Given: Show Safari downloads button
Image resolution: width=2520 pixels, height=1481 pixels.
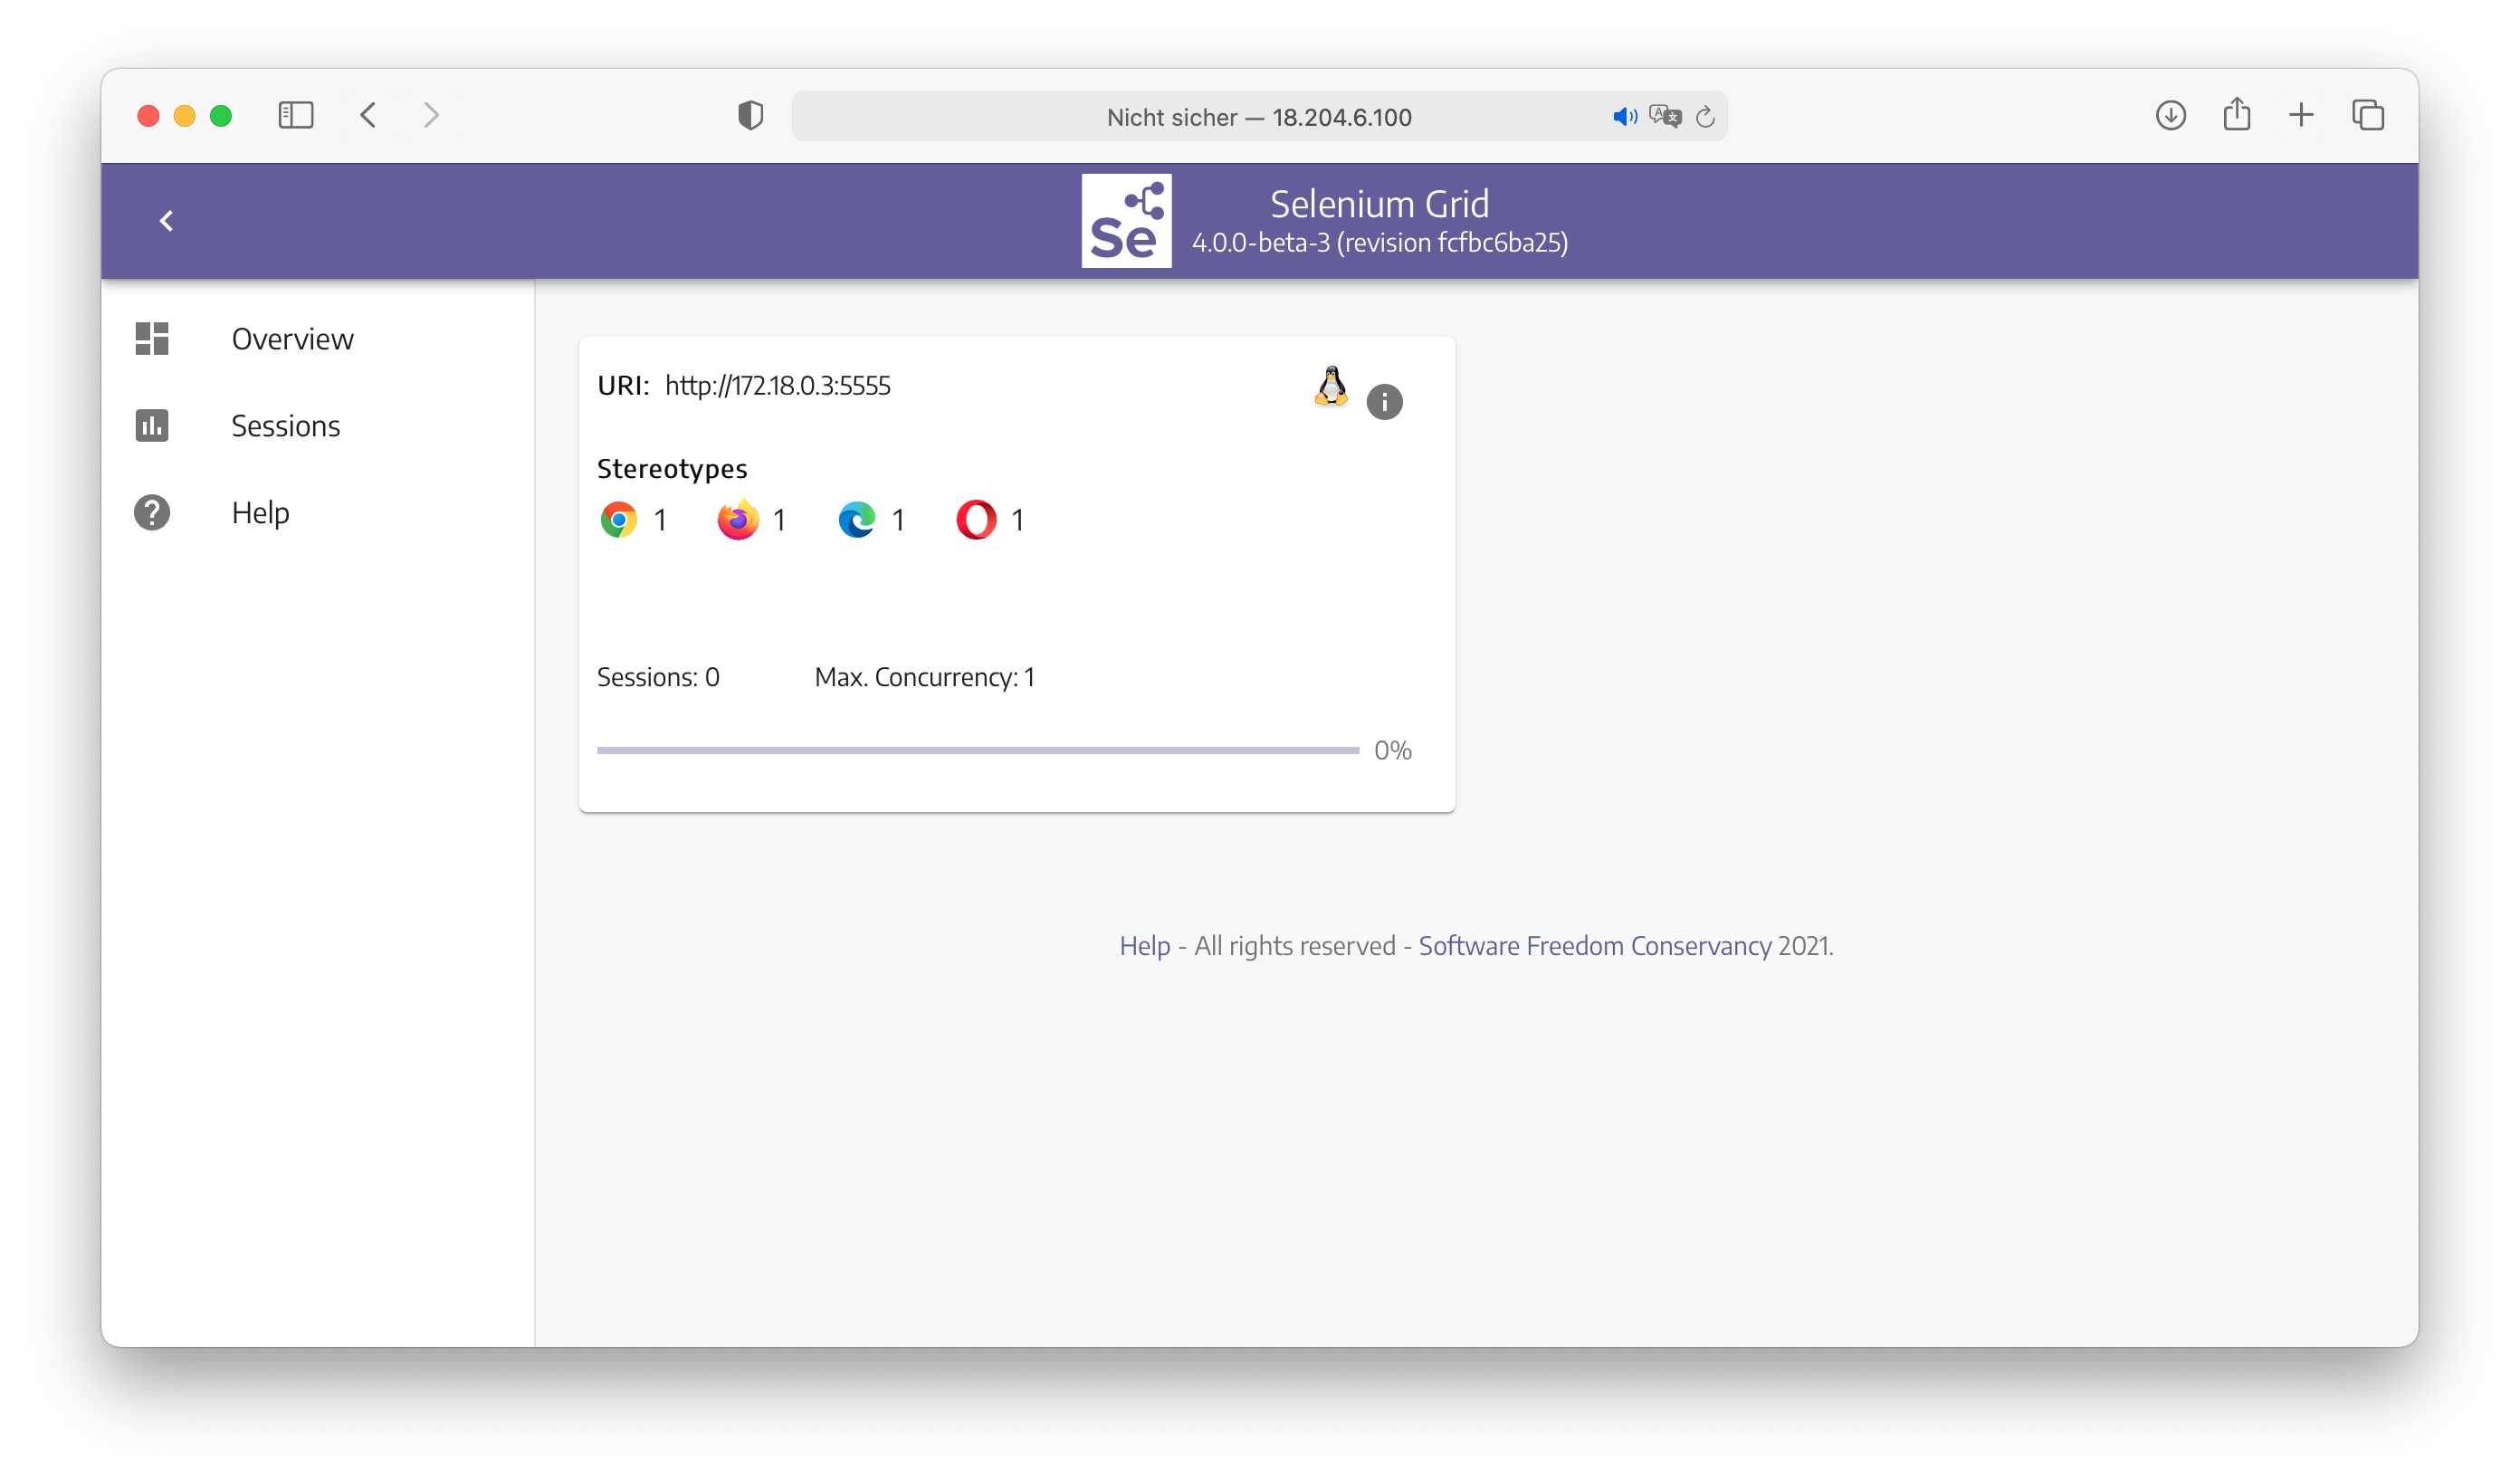Looking at the screenshot, I should (x=2170, y=116).
